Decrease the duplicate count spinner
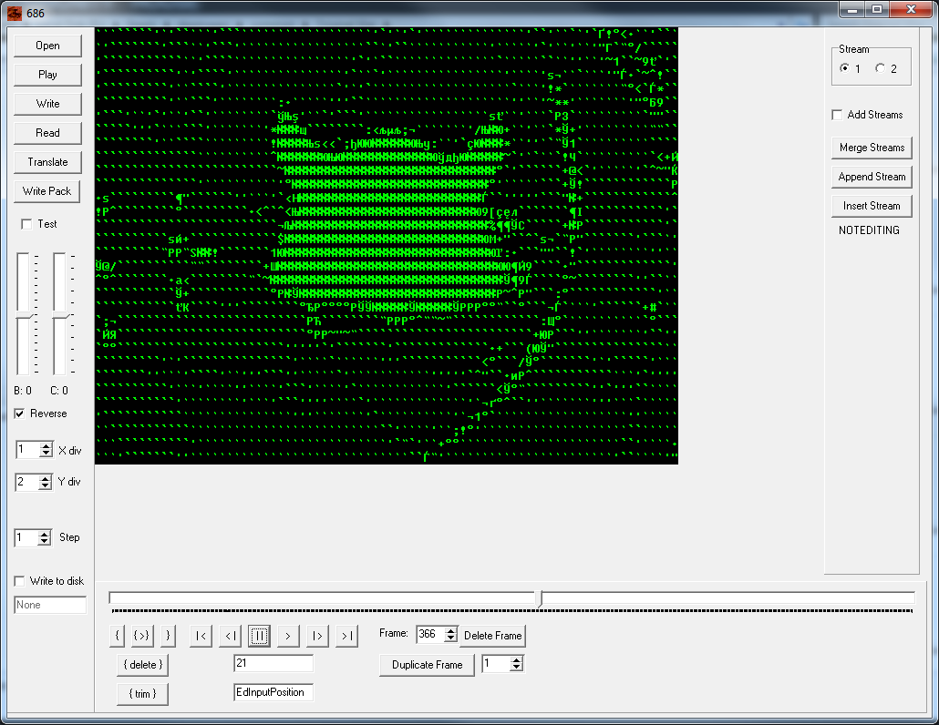 click(x=517, y=667)
